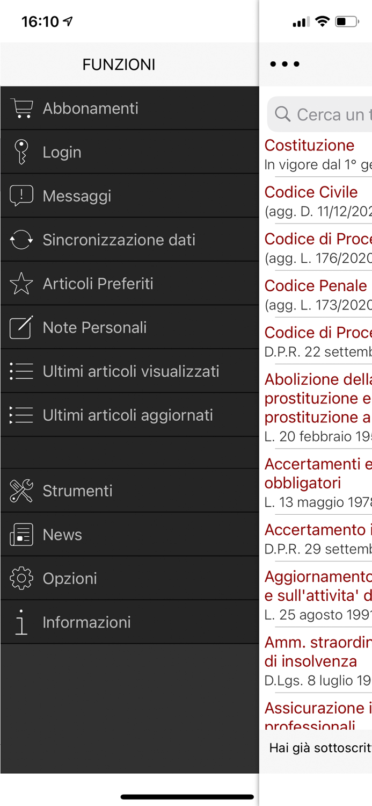Open Messaggi with the speech bubble icon

tap(21, 196)
